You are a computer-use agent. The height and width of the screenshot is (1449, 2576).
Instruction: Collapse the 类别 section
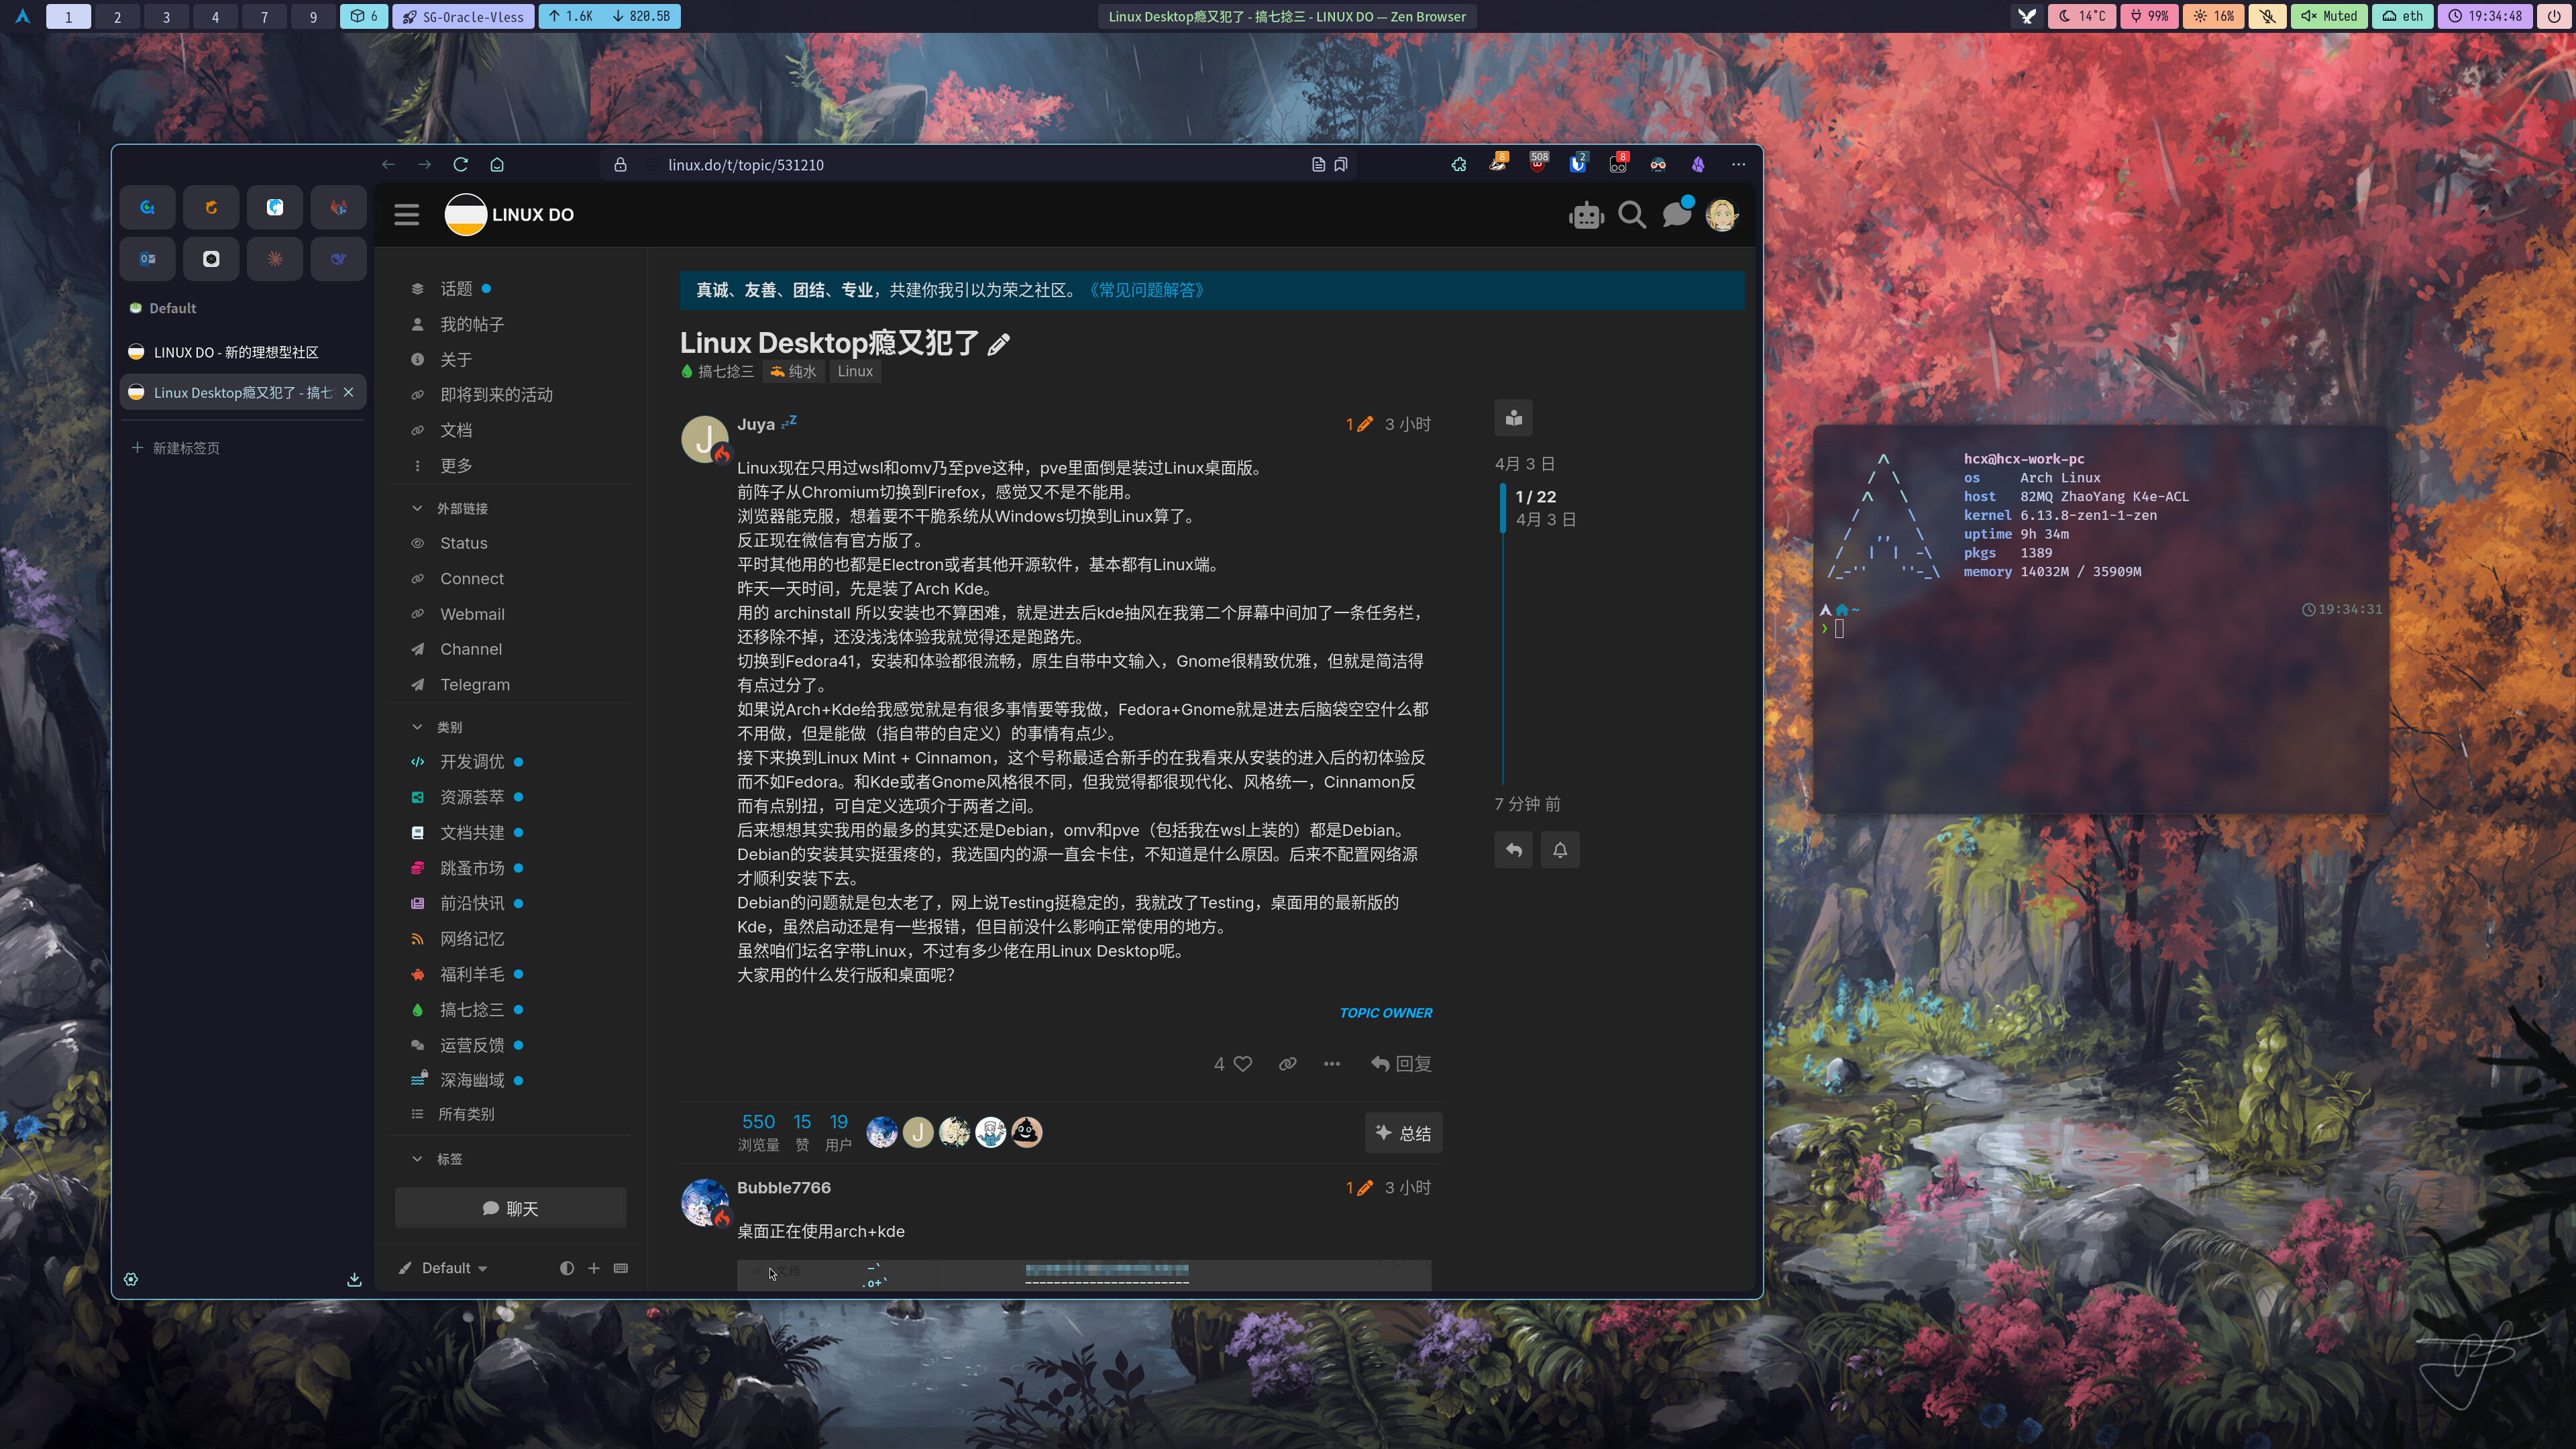[x=438, y=727]
